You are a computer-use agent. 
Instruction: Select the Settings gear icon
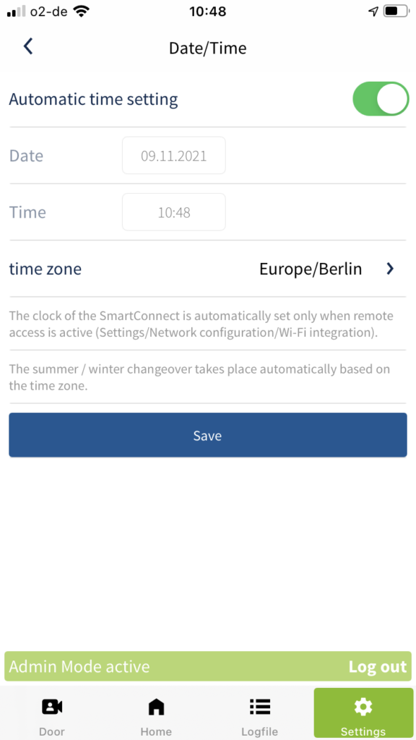(x=363, y=707)
